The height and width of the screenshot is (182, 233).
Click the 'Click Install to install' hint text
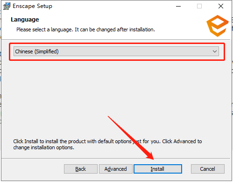click(107, 144)
